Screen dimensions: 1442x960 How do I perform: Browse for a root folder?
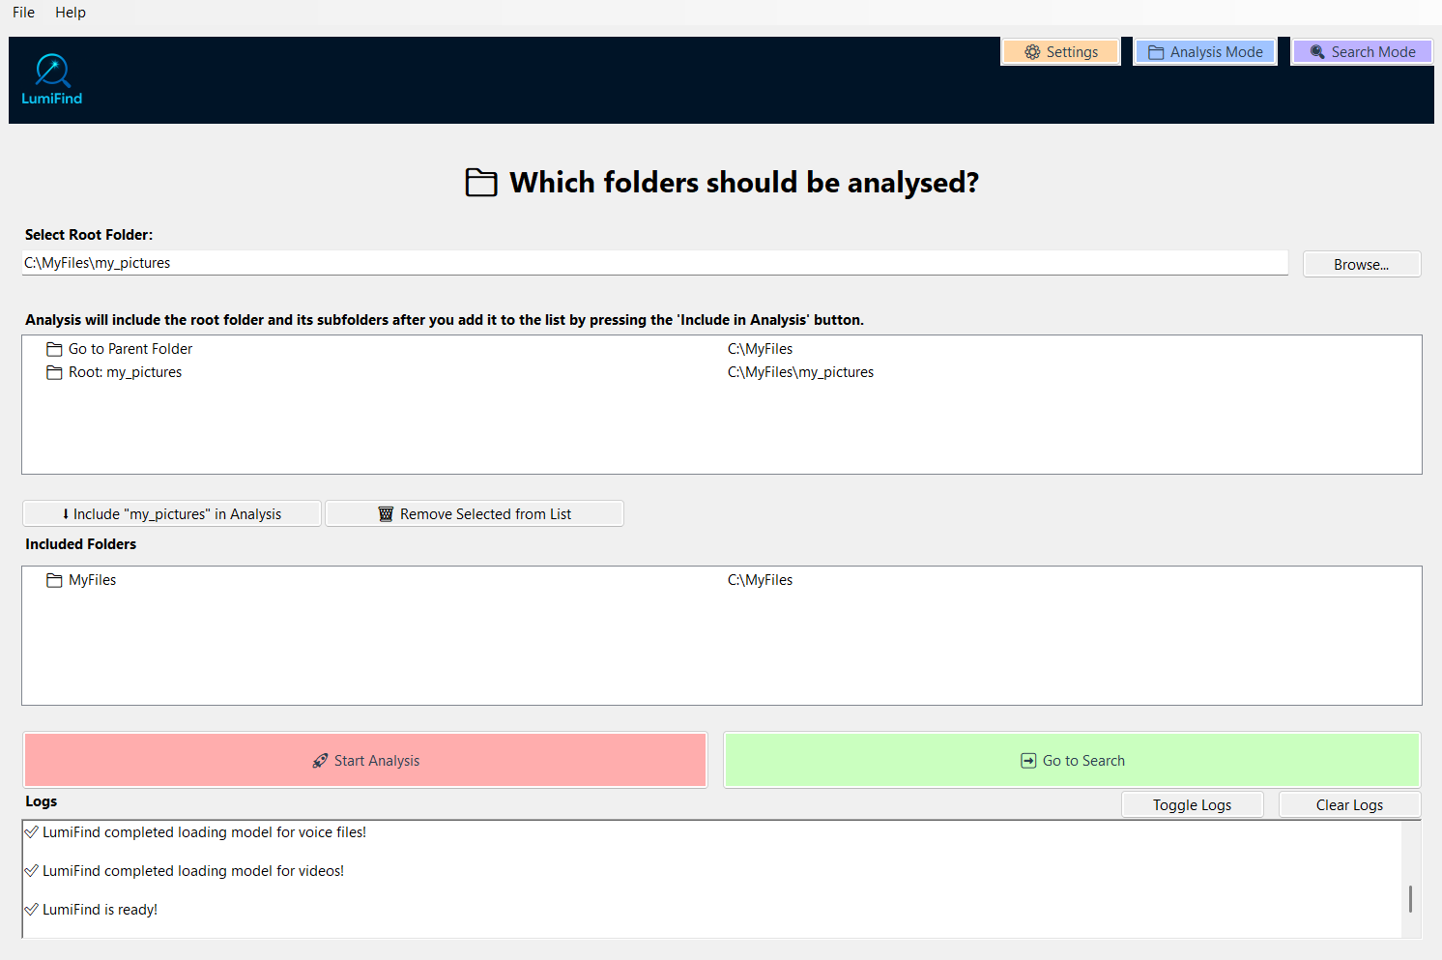[x=1362, y=265]
